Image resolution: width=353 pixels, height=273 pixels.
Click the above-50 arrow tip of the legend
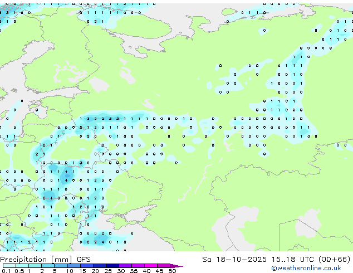click(176, 266)
